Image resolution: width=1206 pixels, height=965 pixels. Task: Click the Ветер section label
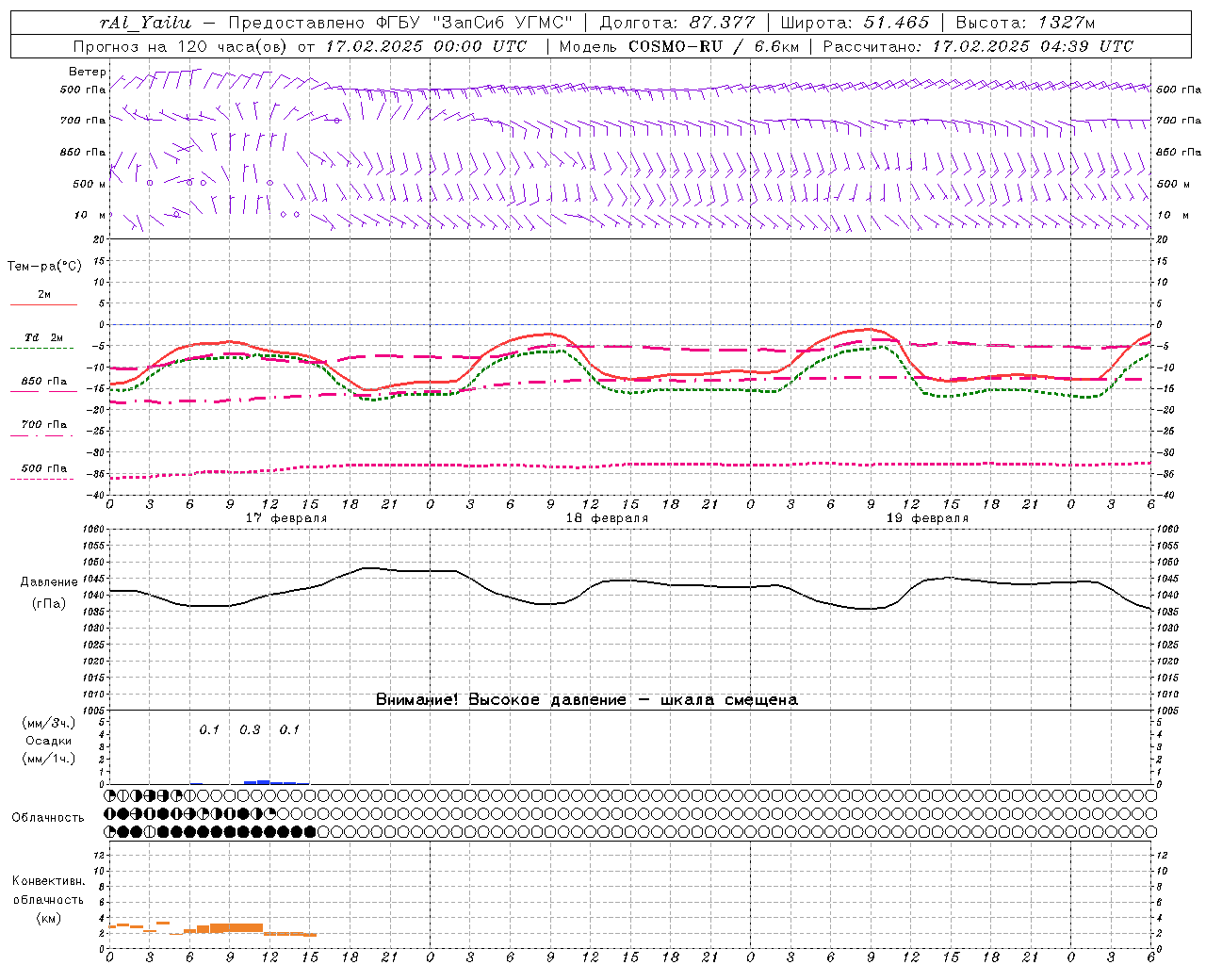88,72
